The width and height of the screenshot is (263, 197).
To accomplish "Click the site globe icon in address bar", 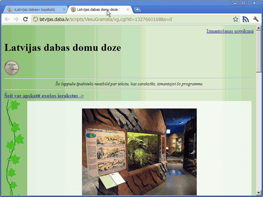I will (35, 19).
